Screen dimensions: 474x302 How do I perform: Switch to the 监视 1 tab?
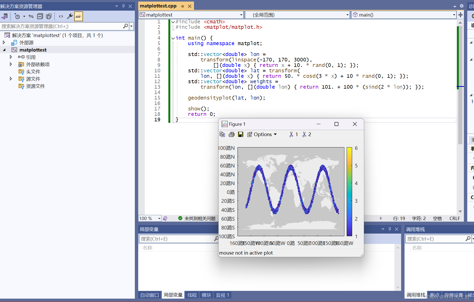[x=222, y=295]
